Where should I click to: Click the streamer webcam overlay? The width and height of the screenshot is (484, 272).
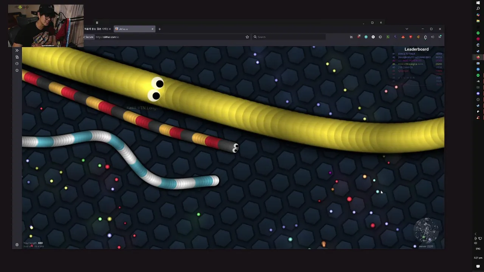point(46,26)
